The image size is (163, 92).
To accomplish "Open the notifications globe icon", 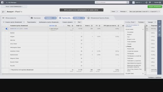I will tap(147, 3).
